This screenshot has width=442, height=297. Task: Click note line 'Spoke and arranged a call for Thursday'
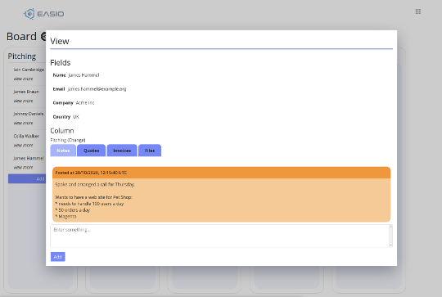(95, 184)
